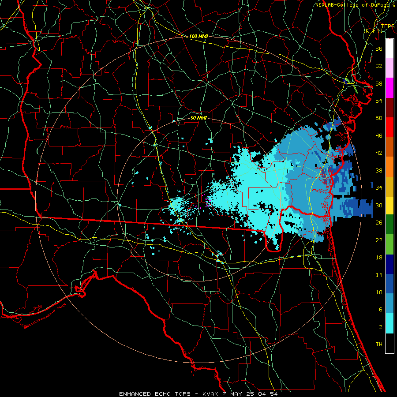This screenshot has height=397, width=397.
Task: Click the legend value "58"
Action: 379,83
